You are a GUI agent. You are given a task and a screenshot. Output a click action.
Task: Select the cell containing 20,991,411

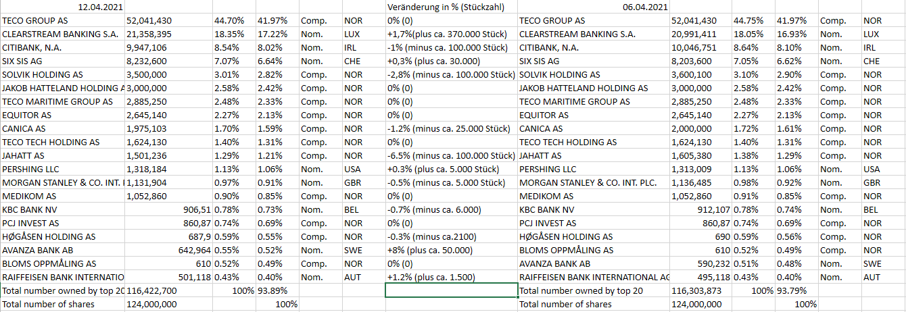coord(694,34)
